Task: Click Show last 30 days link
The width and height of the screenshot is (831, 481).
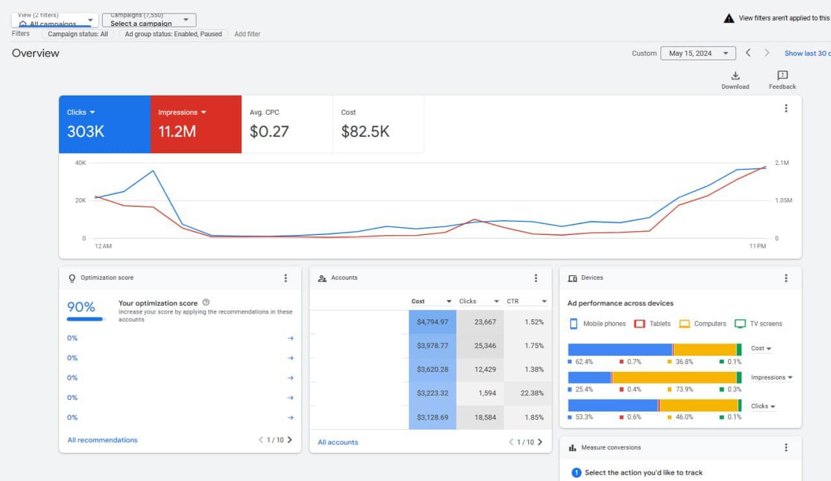Action: point(807,53)
